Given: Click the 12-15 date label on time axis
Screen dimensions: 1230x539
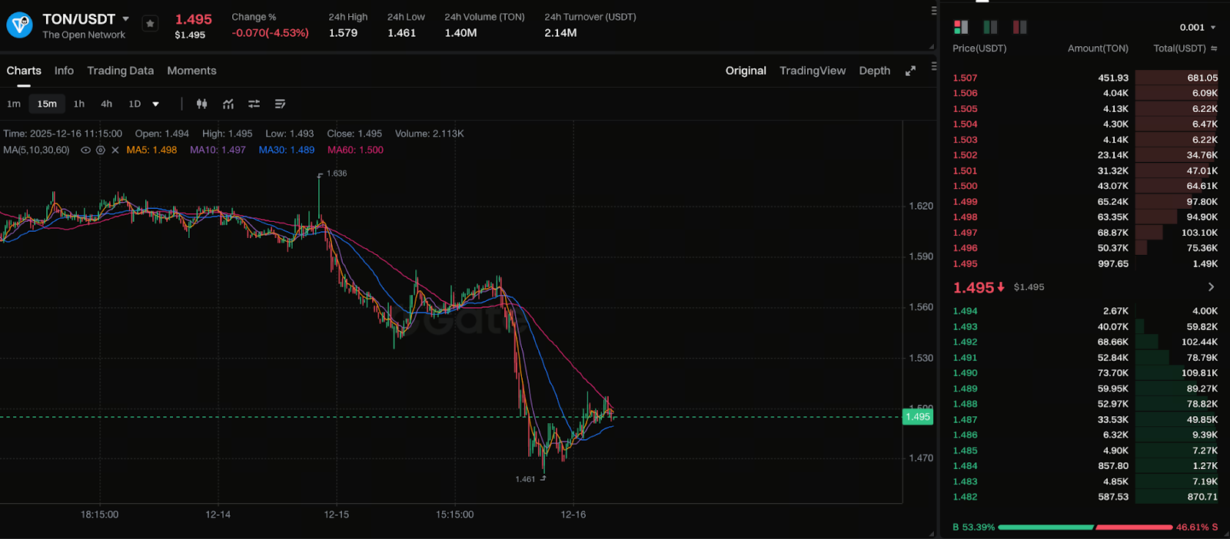Looking at the screenshot, I should point(336,514).
